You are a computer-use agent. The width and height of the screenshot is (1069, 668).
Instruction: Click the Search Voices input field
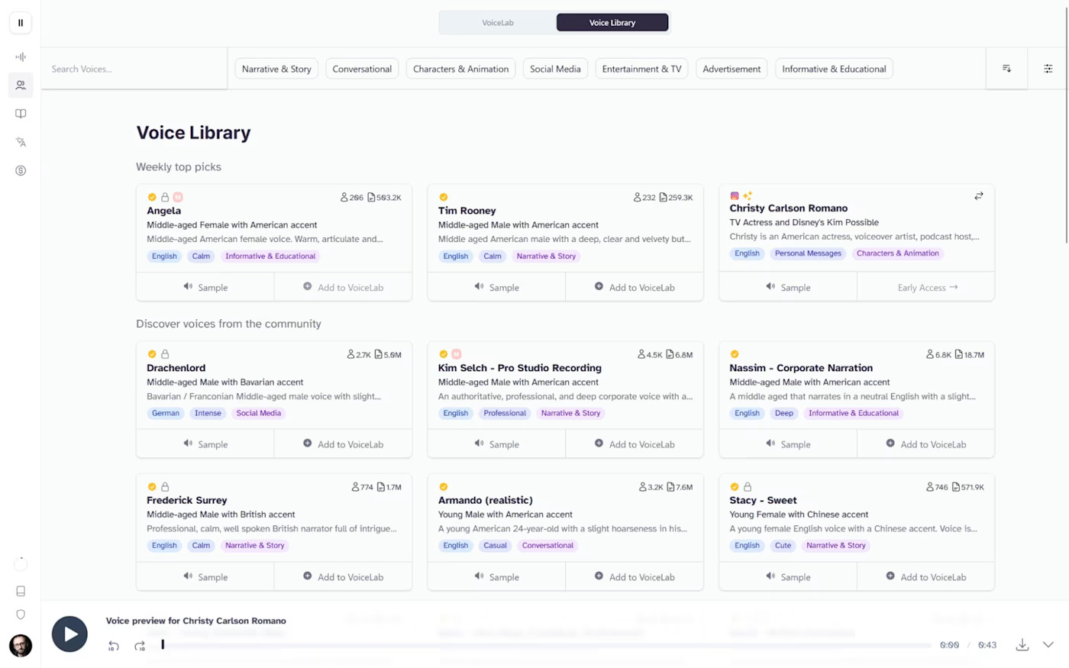[x=134, y=69]
